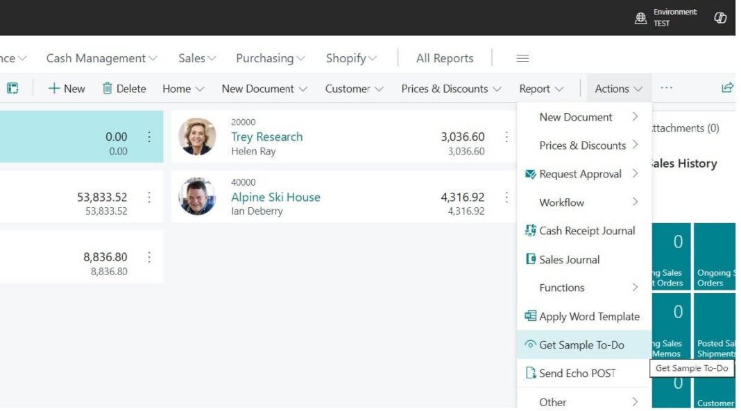Image resolution: width=741 pixels, height=411 pixels.
Task: Open three-dot menu for Alpine Ski House
Action: point(506,198)
